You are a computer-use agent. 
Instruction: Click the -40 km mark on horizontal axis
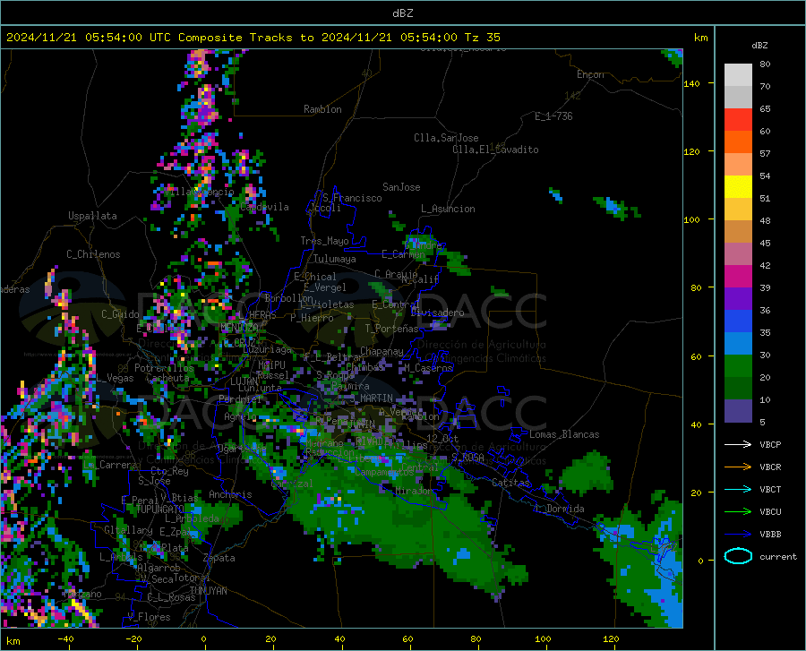65,639
